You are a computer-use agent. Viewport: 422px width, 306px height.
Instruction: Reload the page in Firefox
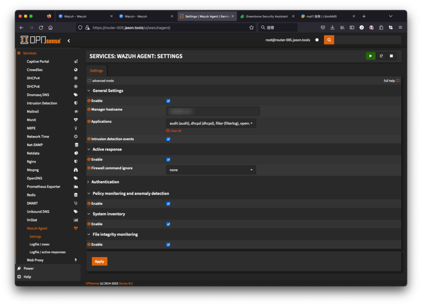(41, 28)
